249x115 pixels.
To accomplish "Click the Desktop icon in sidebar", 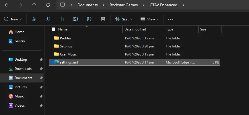I will coord(11,60).
